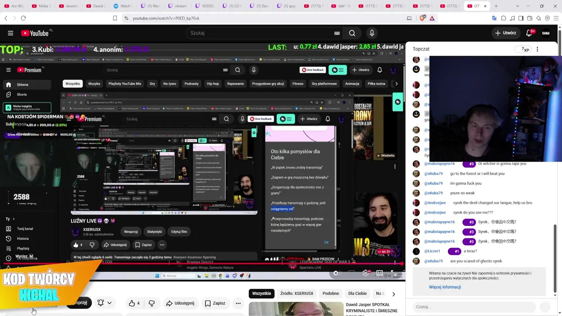
Task: Switch to the "dawid.k" browser tab
Action: [x=68, y=6]
